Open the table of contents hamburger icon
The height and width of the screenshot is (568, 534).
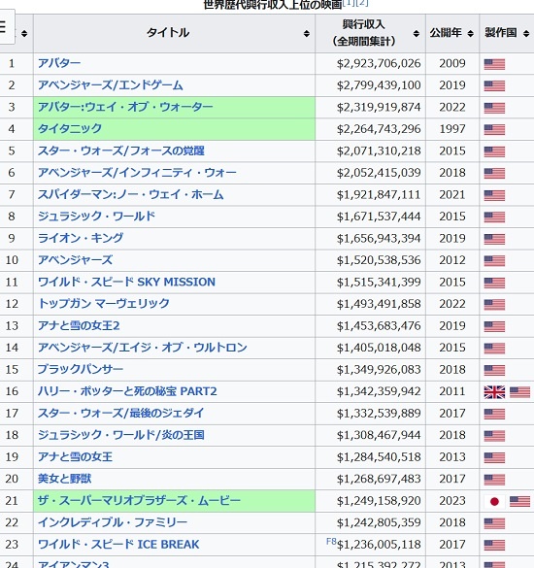click(4, 27)
